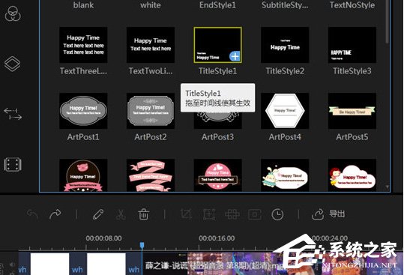Click the blue plus on TitleStyle1
This screenshot has height=275, width=404.
coord(235,56)
